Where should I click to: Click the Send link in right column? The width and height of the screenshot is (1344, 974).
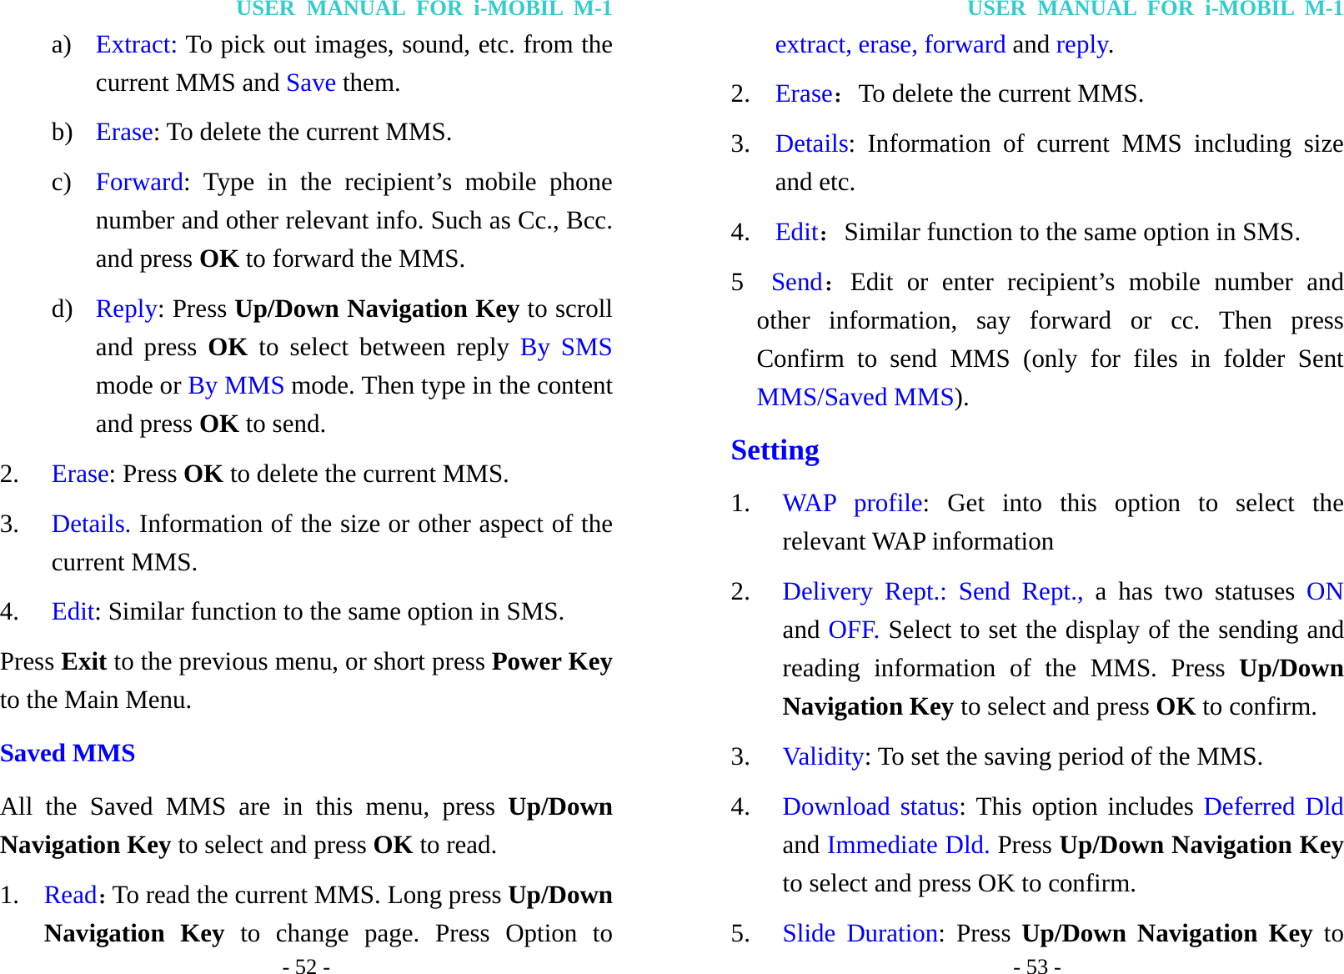pos(795,282)
